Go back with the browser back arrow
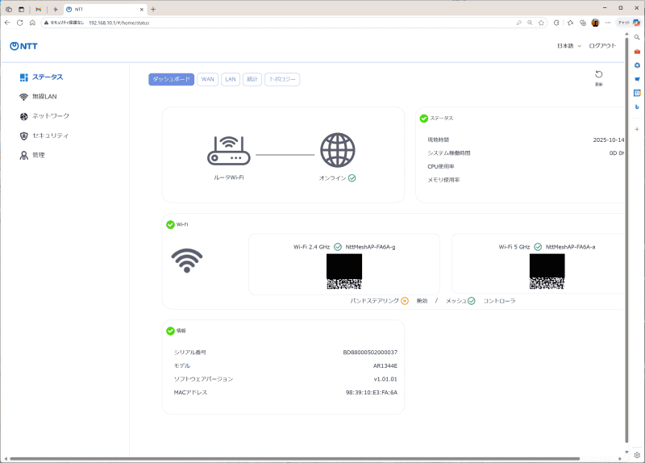The width and height of the screenshot is (645, 463). pos(7,23)
